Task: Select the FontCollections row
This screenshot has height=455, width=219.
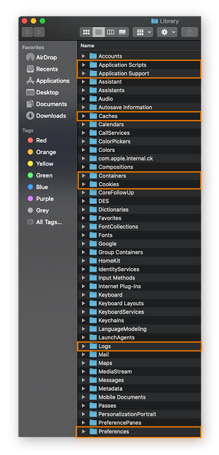Action: [x=139, y=227]
